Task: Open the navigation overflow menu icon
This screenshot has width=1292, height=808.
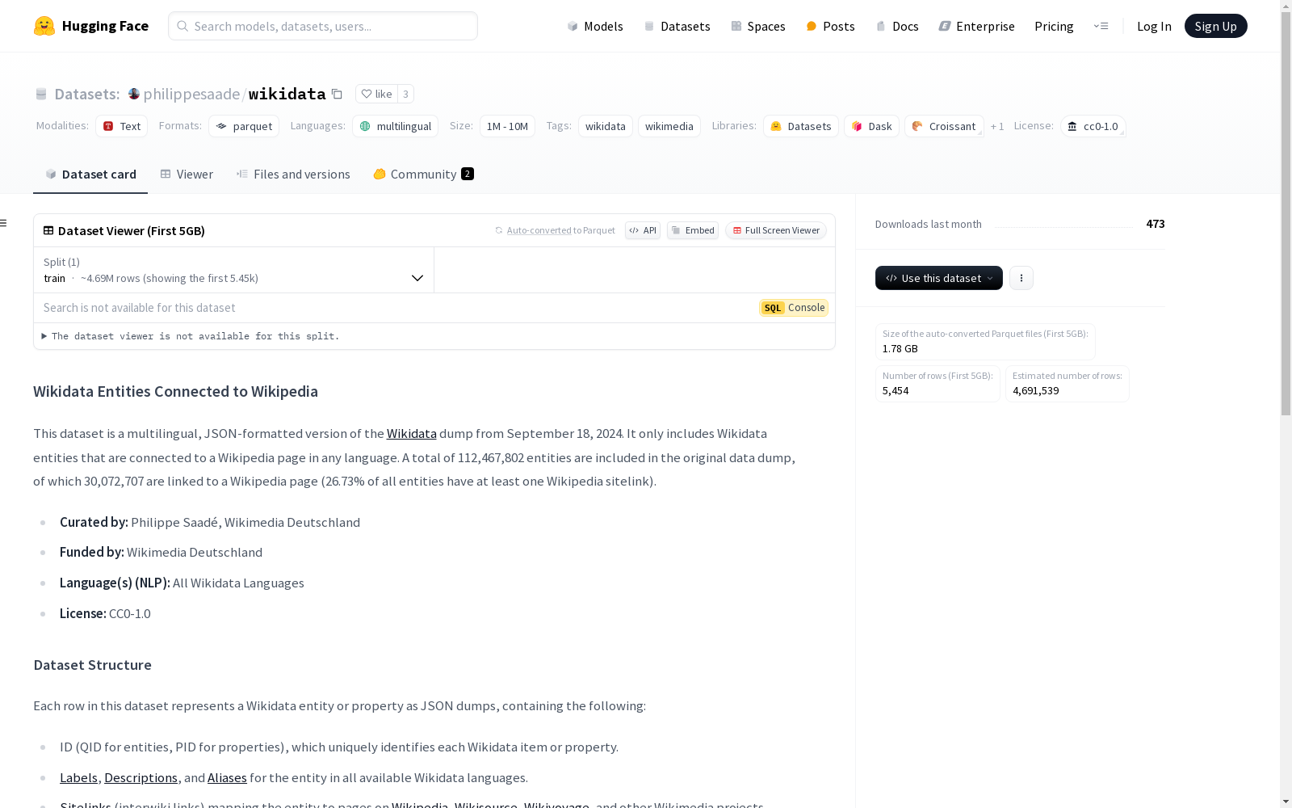Action: click(x=1101, y=26)
